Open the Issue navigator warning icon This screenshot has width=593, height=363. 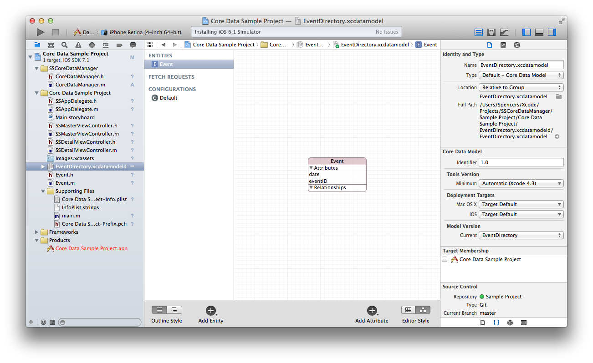coord(78,45)
